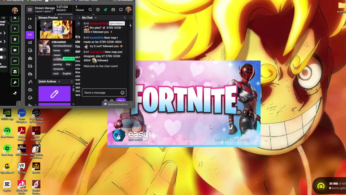Click the 1:21:04 Session timer
The width and height of the screenshot is (346, 195).
click(62, 8)
